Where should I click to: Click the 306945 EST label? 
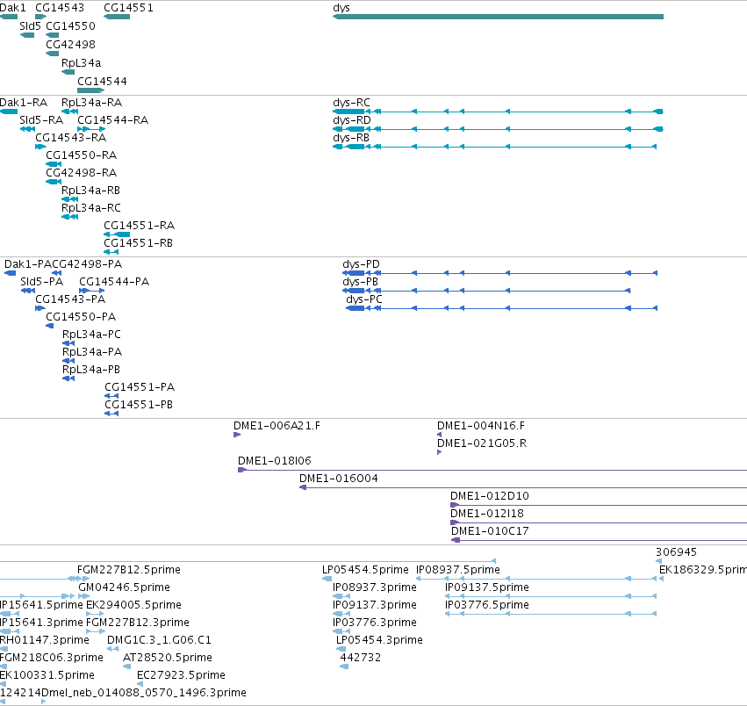click(676, 552)
